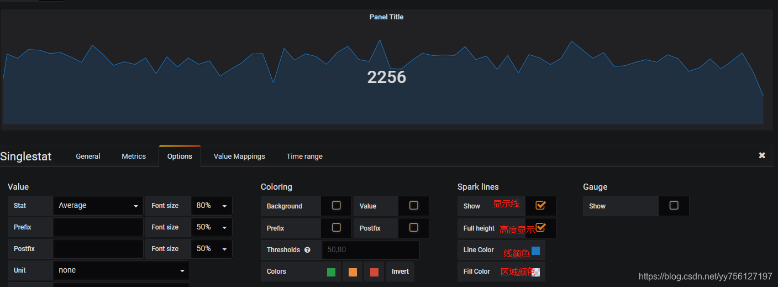This screenshot has height=287, width=778.
Task: Enable Value coloring checkbox
Action: tap(413, 205)
